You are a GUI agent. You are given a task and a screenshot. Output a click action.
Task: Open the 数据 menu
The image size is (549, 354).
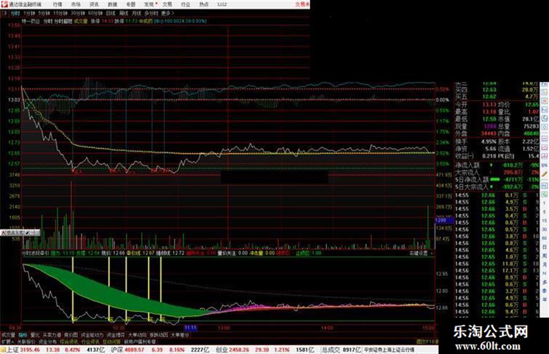coord(112,5)
